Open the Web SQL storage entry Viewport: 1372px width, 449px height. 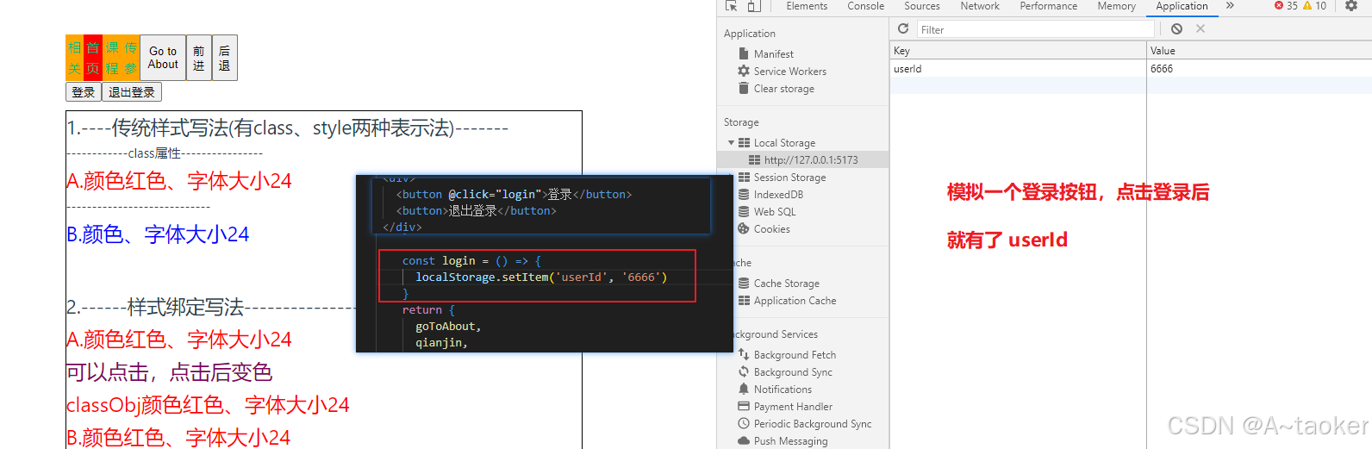[x=767, y=211]
